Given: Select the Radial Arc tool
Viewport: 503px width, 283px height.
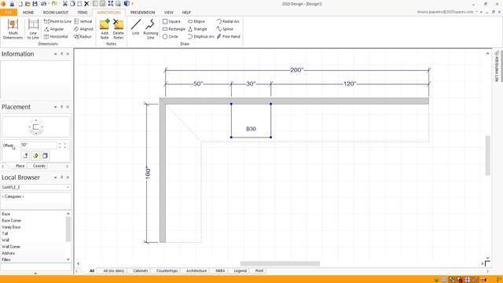Looking at the screenshot, I should click(228, 21).
